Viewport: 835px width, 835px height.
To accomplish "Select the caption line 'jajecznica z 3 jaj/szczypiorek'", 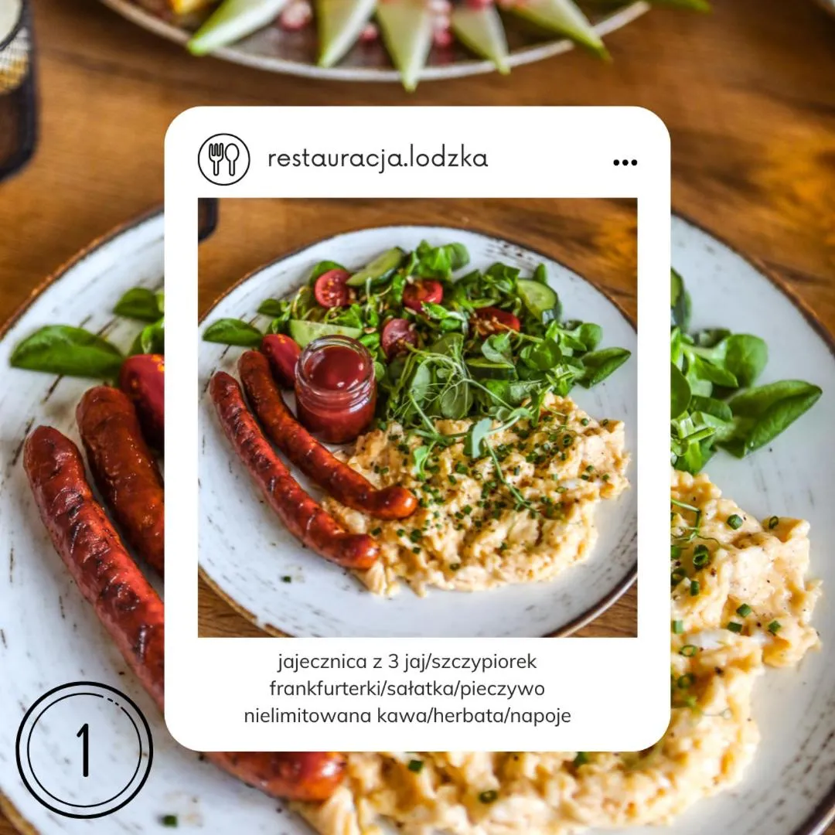I will pos(407,663).
